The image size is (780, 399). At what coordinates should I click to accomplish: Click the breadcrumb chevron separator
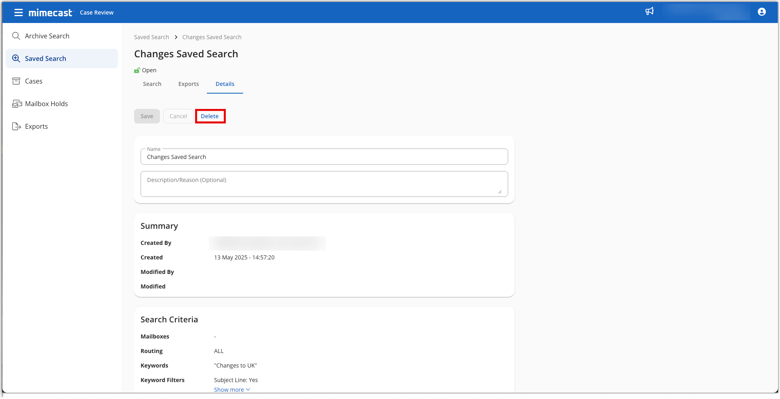coord(176,37)
